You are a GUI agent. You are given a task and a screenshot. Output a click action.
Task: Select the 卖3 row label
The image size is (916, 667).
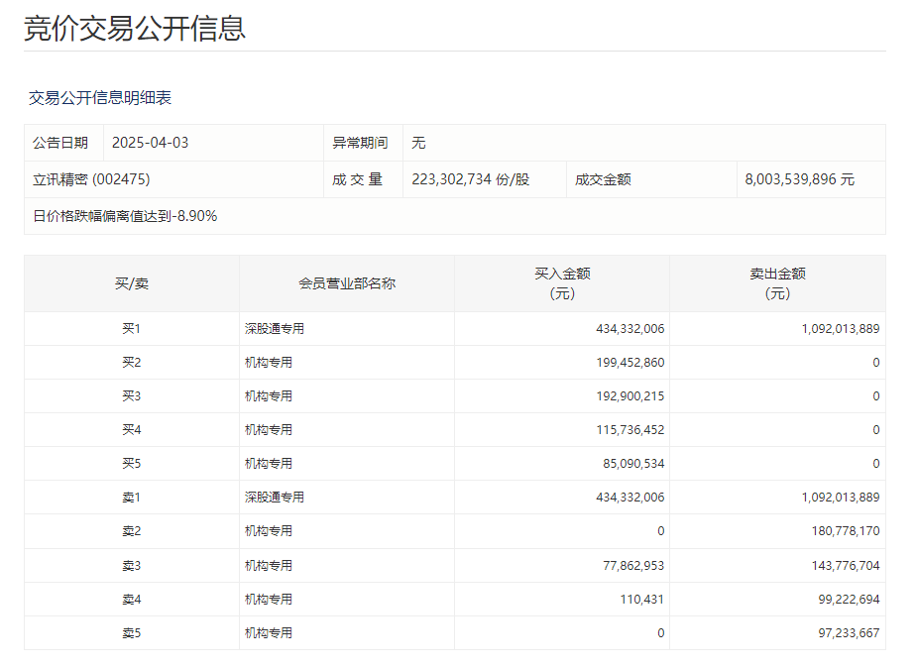(x=132, y=565)
